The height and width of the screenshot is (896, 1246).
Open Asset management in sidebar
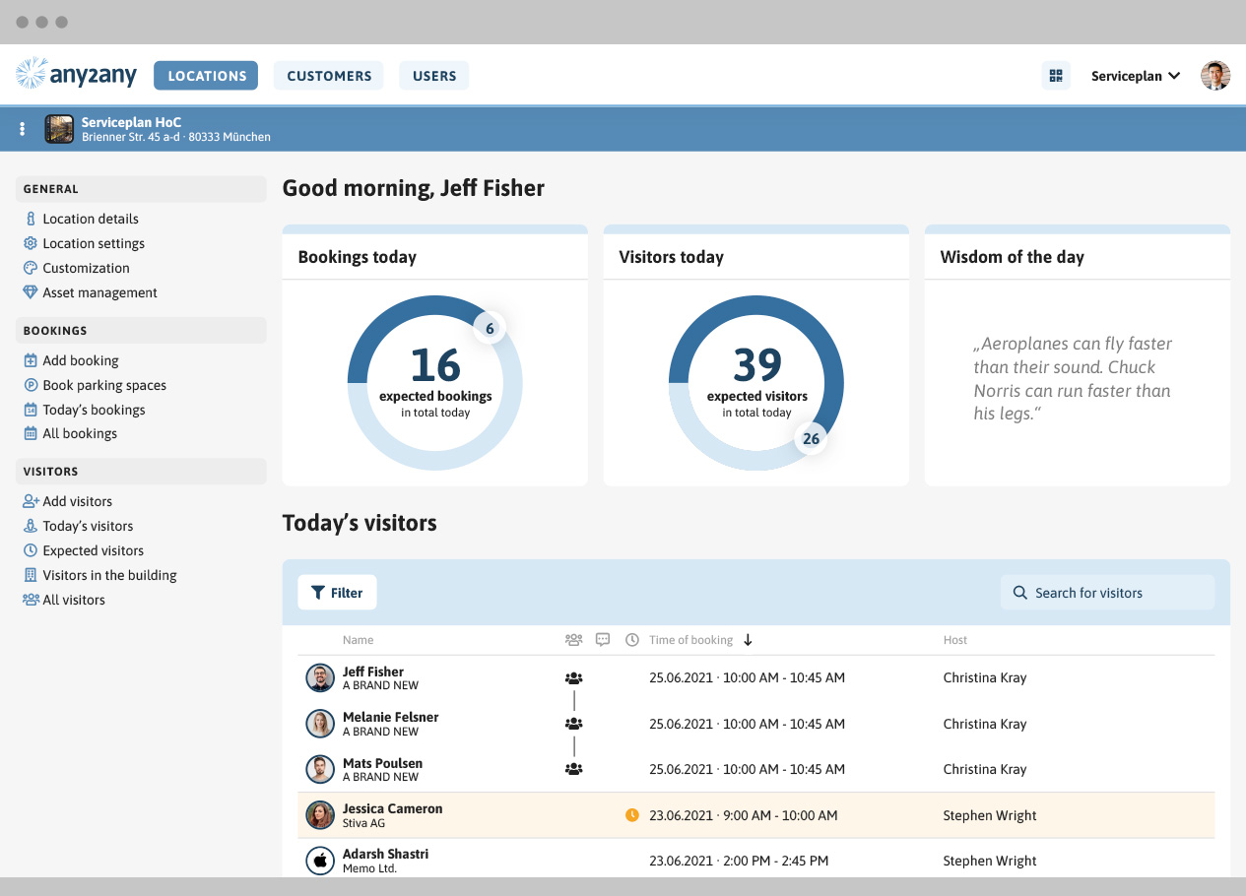[x=99, y=292]
